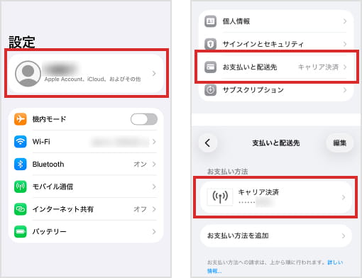
Task: Open the インターネット共有 label
Action: (x=63, y=209)
